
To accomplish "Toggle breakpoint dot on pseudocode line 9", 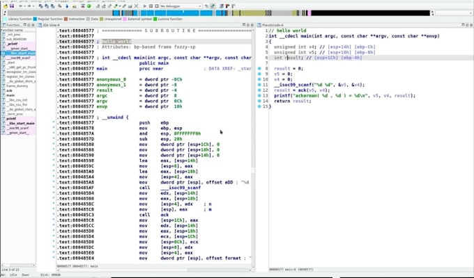I will click(259, 74).
